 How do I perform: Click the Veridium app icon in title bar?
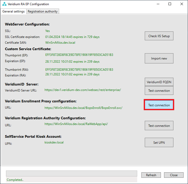(x=4, y=4)
